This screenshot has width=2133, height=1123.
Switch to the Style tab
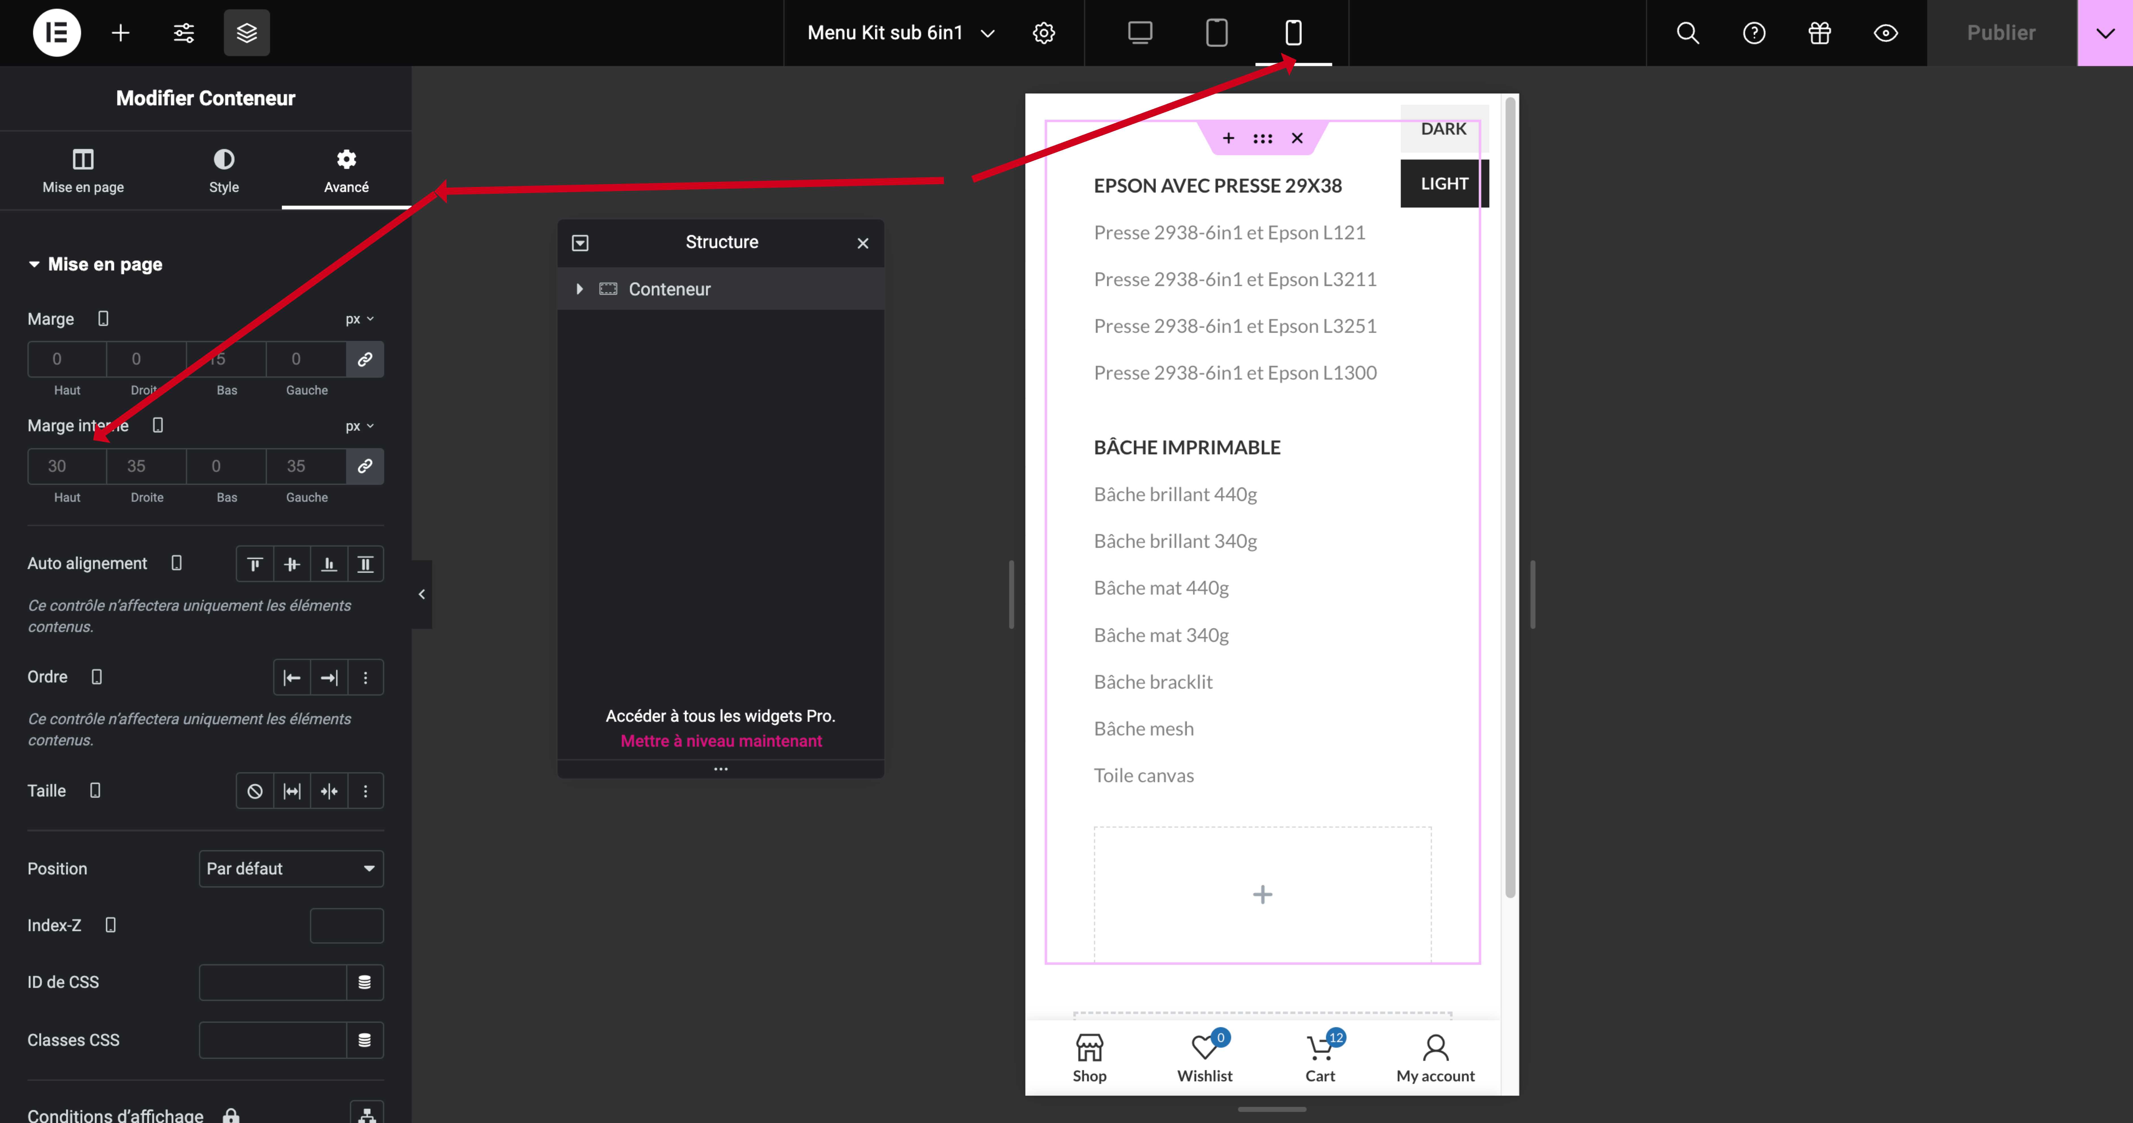pos(224,171)
